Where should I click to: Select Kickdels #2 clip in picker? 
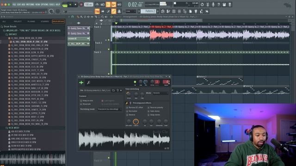click(79, 39)
